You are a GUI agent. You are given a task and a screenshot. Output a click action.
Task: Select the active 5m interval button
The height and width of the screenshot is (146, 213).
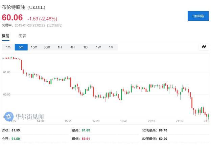point(21,47)
